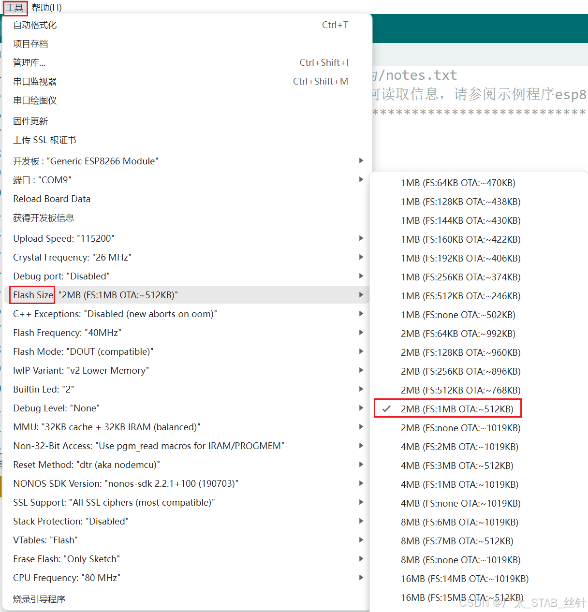The height and width of the screenshot is (612, 588).
Task: Select 4MB (FS:none OTA:~1019KB) option
Action: (x=479, y=503)
